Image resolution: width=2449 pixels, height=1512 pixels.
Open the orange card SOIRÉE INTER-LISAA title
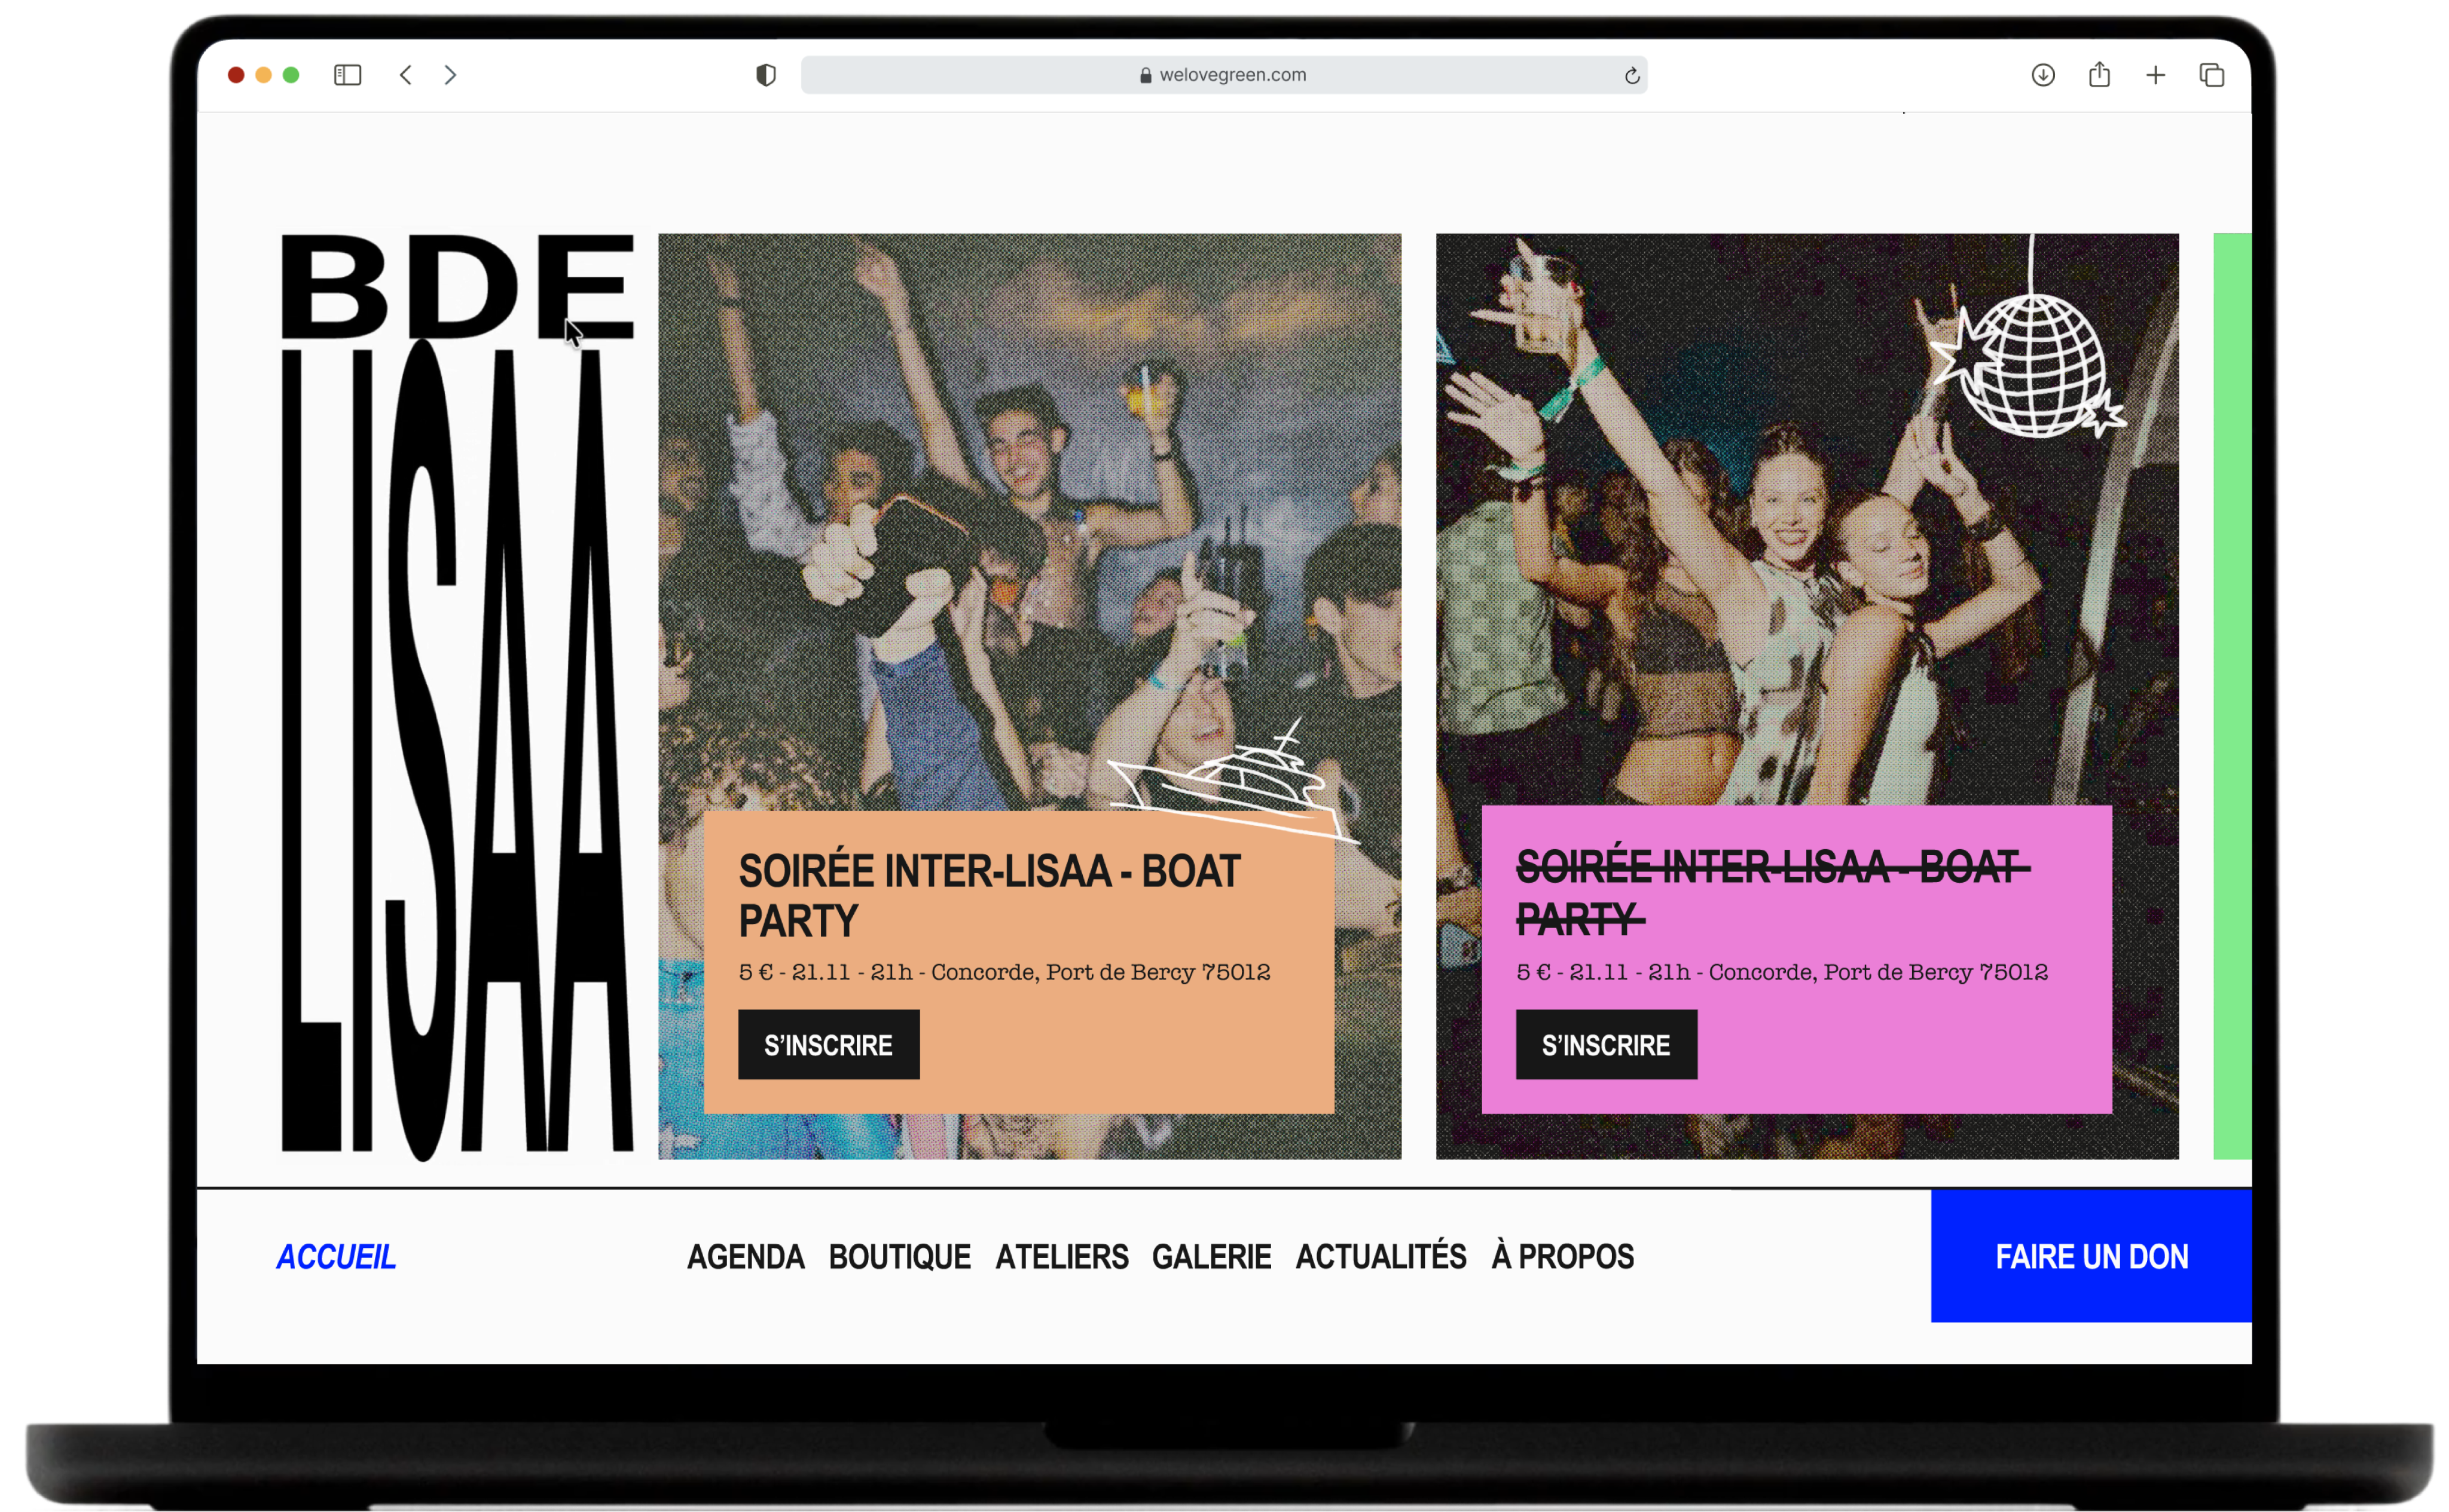990,895
